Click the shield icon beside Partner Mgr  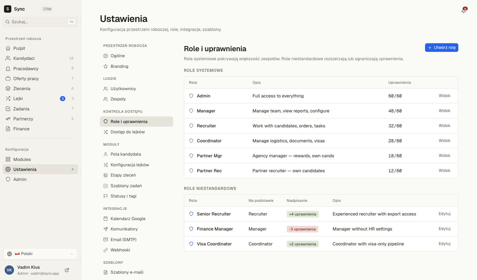(191, 156)
